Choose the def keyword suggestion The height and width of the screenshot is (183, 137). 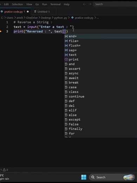point(100,101)
